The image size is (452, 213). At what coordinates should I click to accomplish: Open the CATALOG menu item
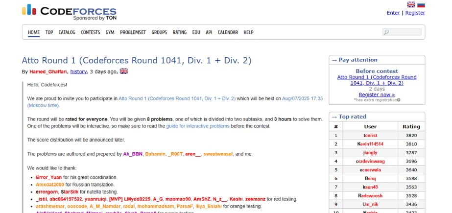click(67, 32)
